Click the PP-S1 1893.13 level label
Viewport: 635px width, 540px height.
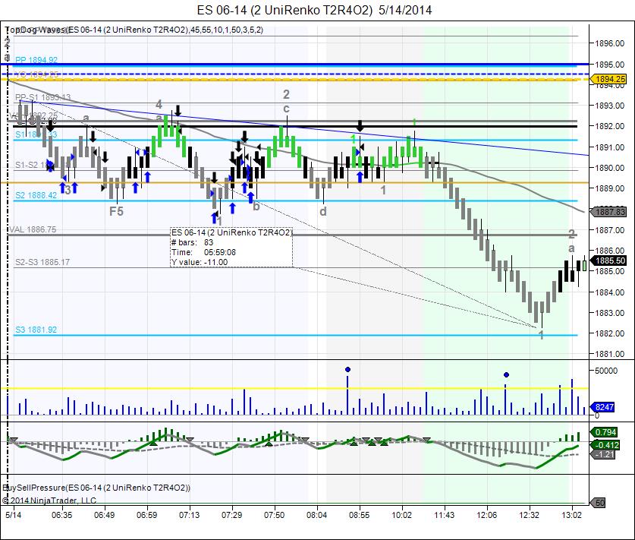[x=43, y=97]
